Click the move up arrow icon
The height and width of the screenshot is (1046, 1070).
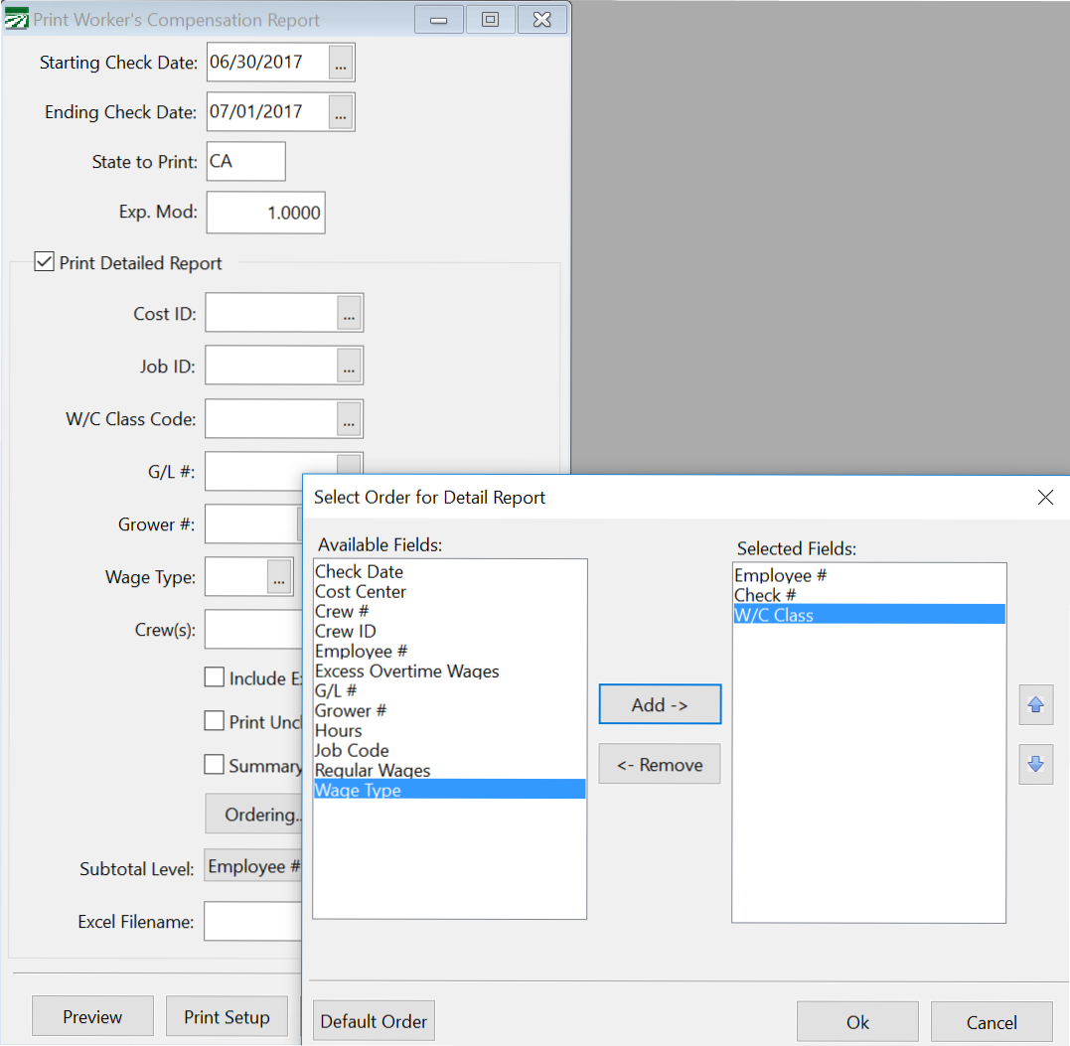coord(1035,704)
